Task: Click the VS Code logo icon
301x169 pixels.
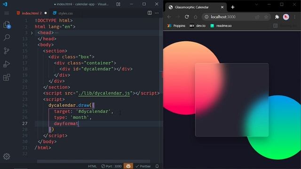Action: (5, 4)
